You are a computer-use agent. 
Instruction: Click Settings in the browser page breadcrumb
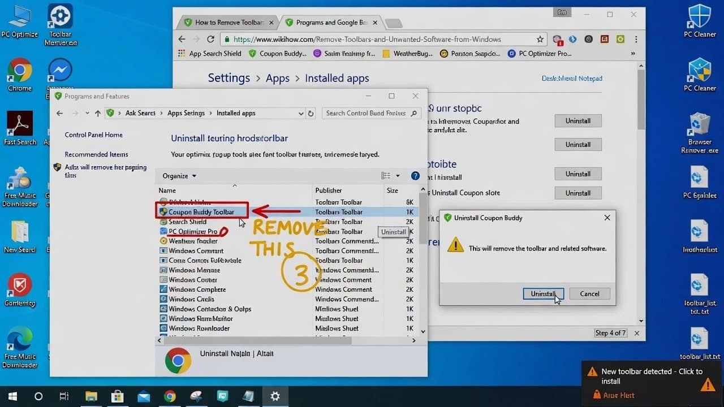coord(229,78)
